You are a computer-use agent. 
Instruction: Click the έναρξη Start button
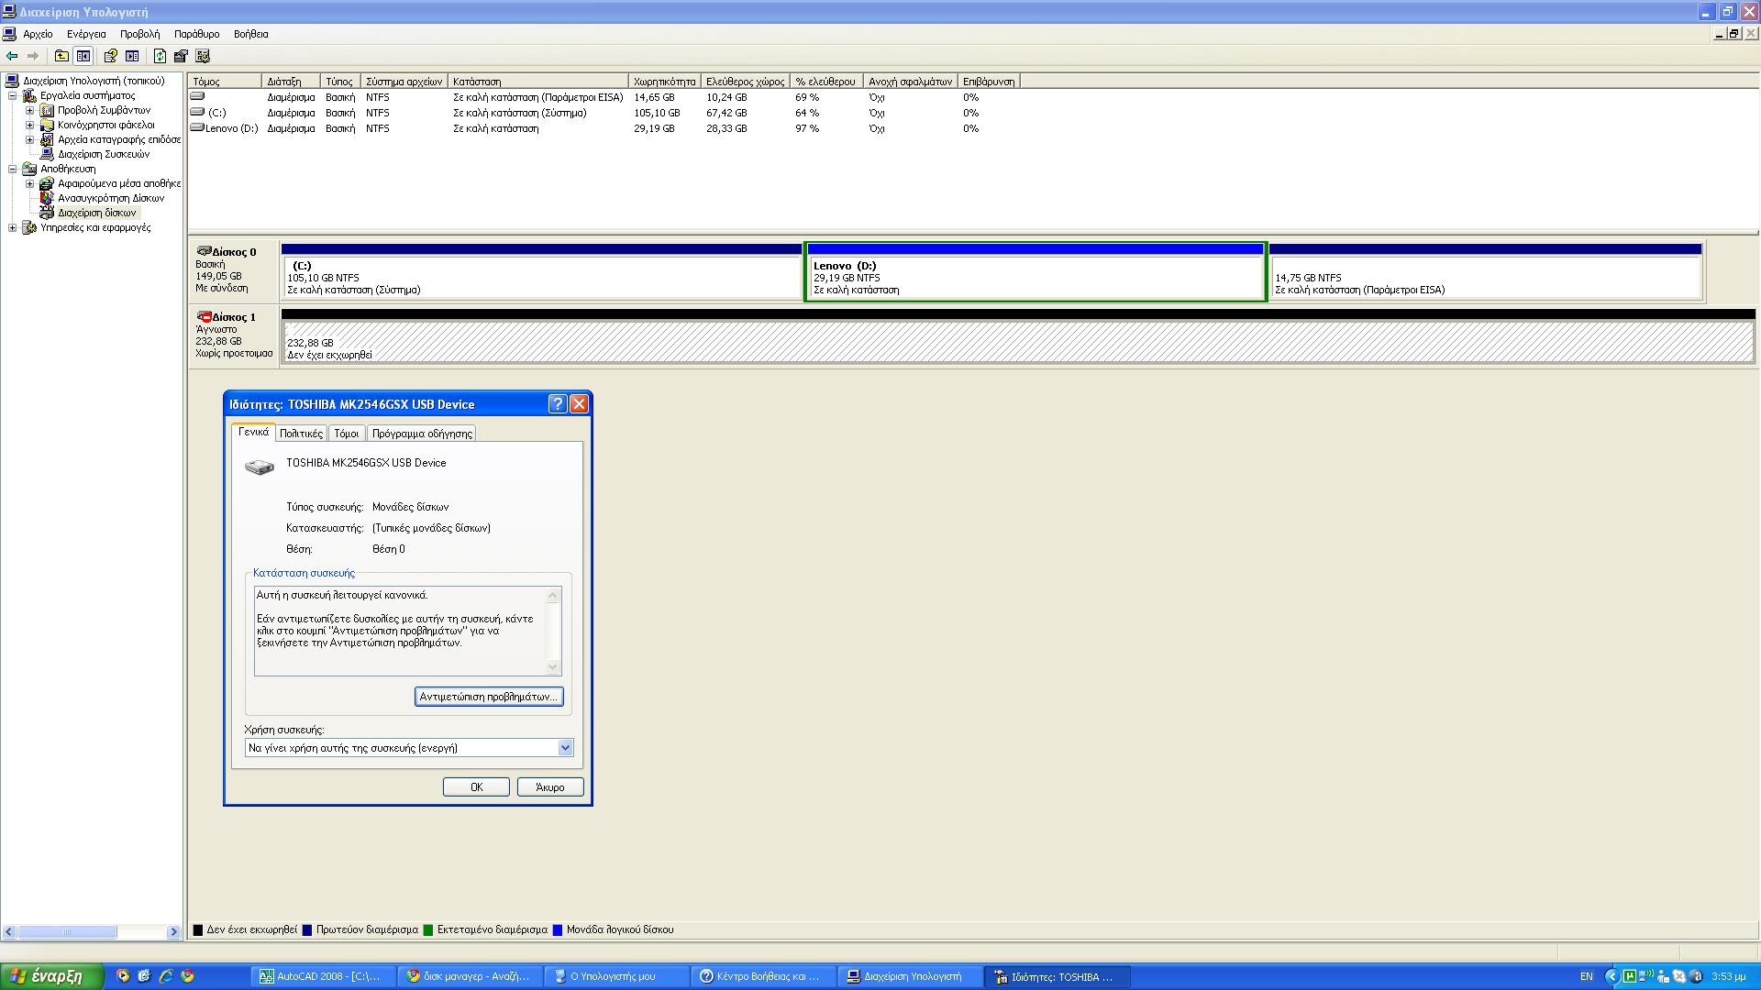click(x=51, y=976)
